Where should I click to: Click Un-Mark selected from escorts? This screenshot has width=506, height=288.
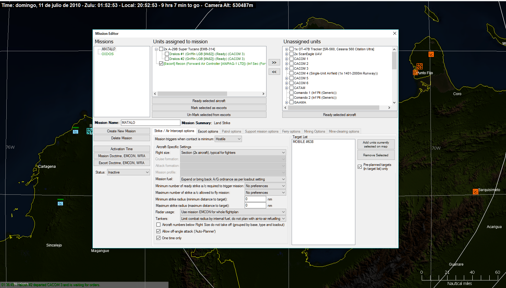(209, 115)
